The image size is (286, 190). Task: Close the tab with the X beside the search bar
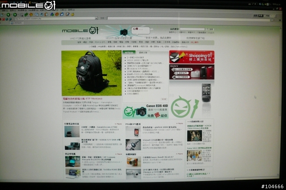click(x=280, y=20)
